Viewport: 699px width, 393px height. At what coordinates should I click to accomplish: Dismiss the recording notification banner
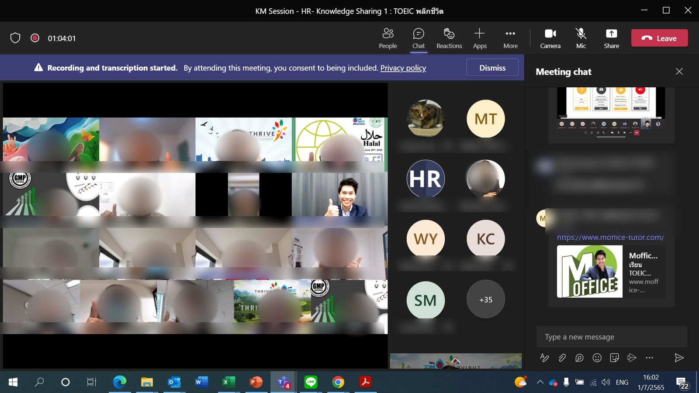point(492,68)
